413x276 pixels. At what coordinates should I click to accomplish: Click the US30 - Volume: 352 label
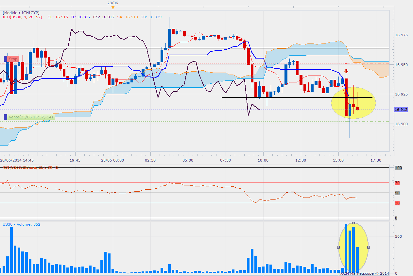[21, 224]
